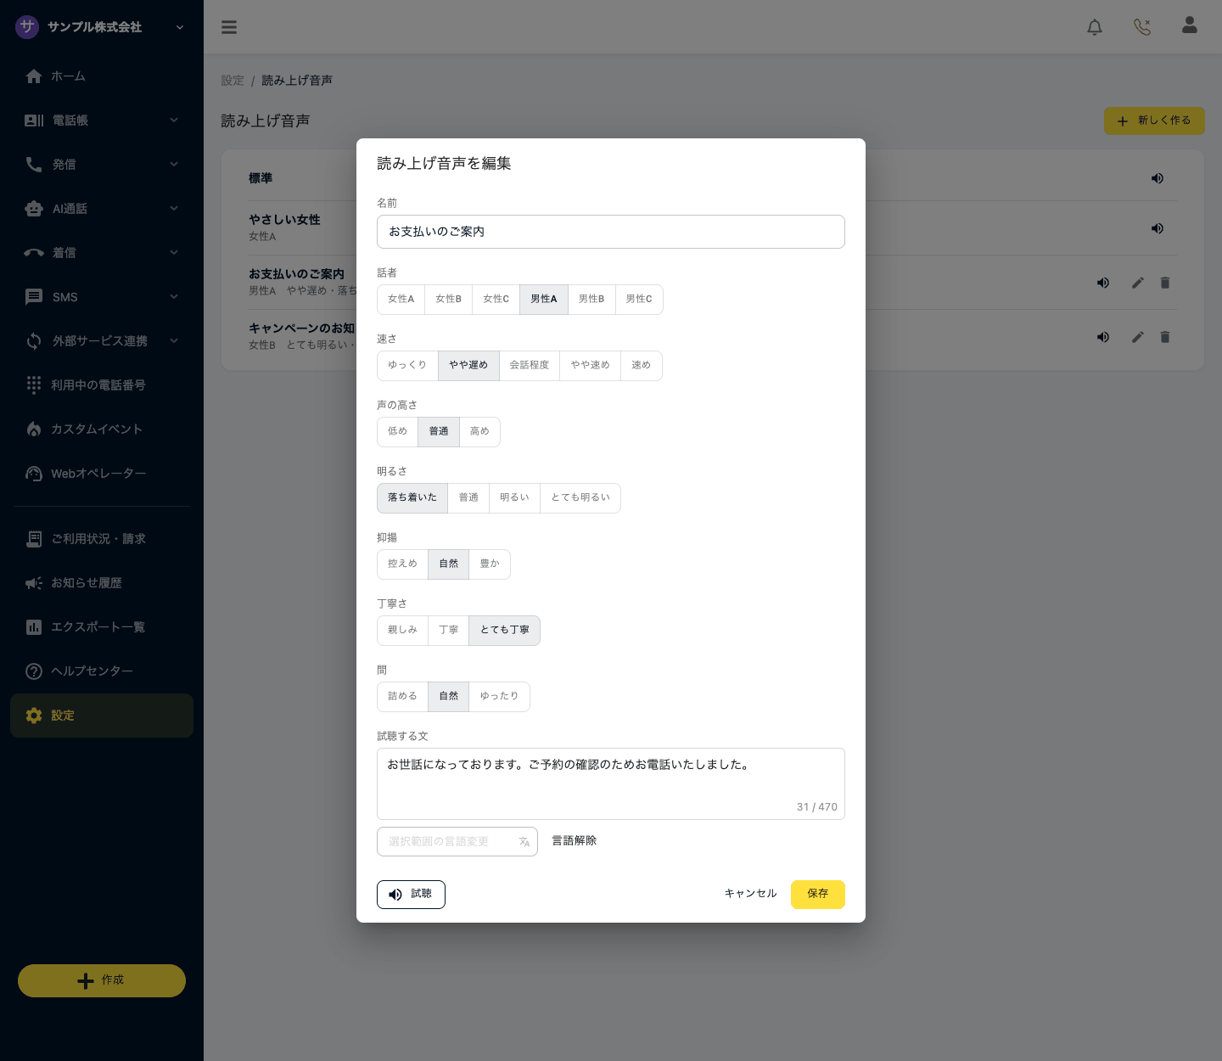Click the 着信 incoming call icon
The height and width of the screenshot is (1061, 1222).
coord(34,253)
